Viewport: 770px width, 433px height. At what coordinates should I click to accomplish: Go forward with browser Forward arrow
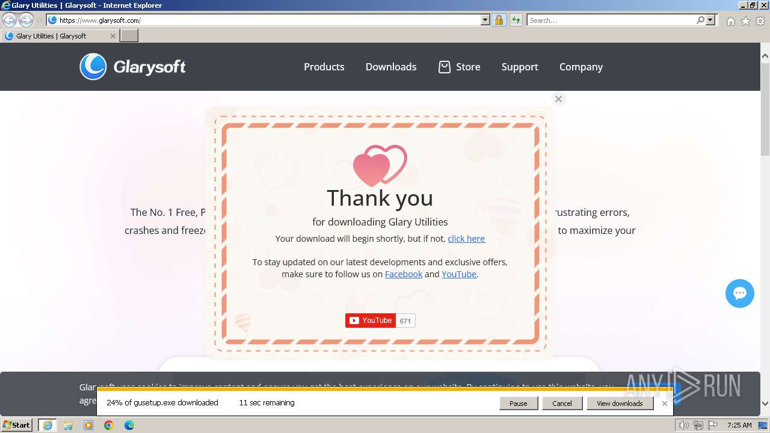(26, 20)
